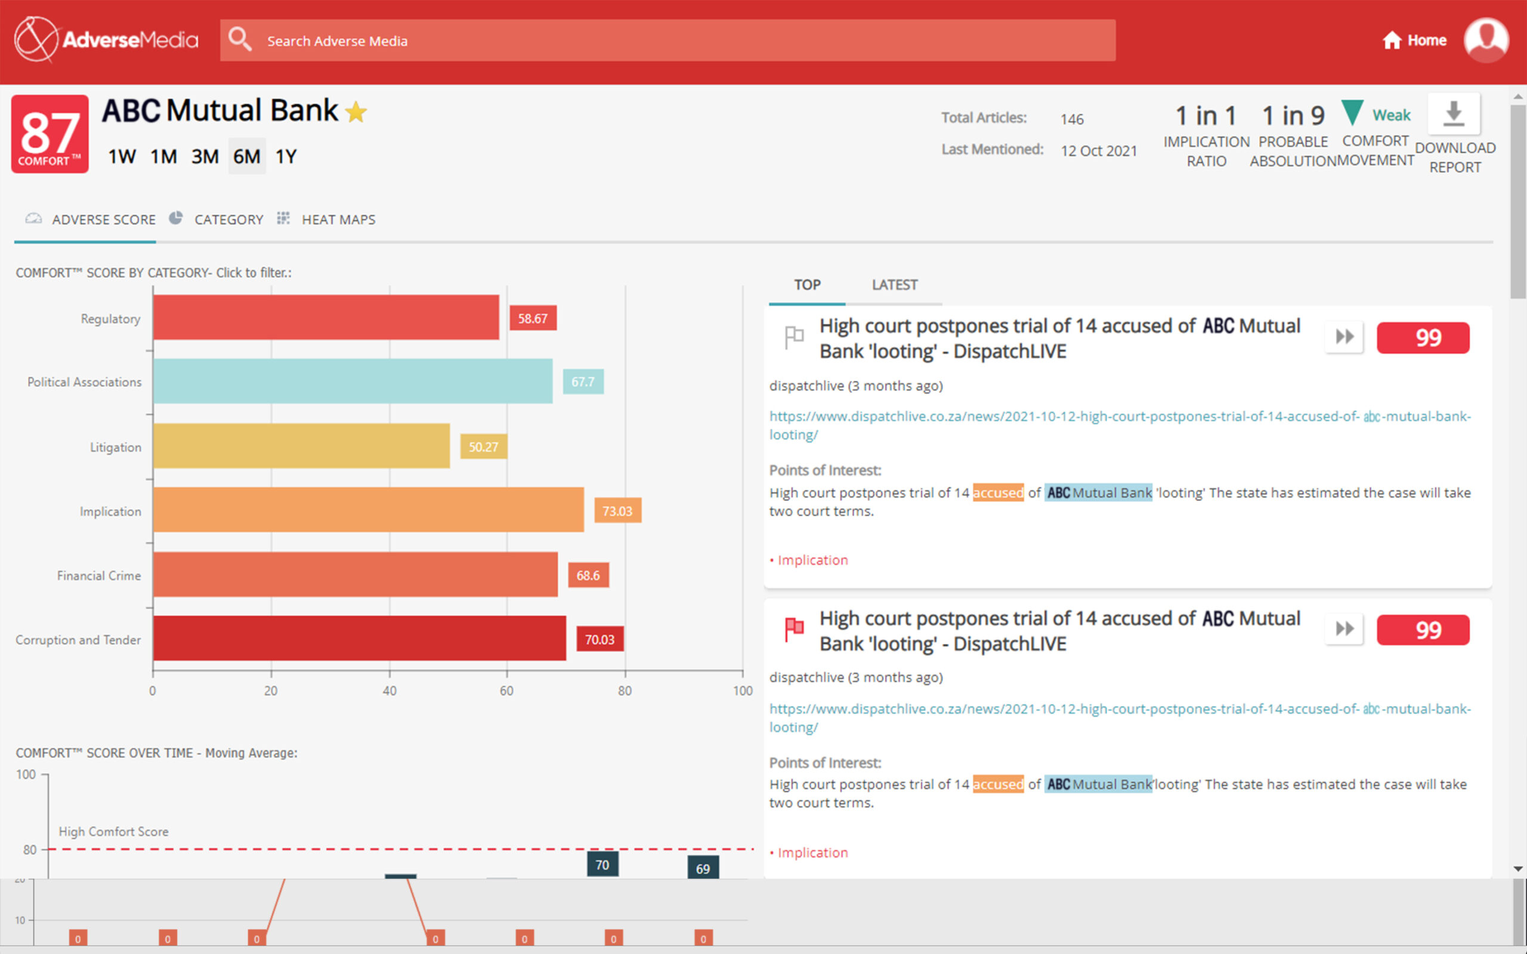Click the 70.03 value label
Image resolution: width=1527 pixels, height=954 pixels.
pyautogui.click(x=599, y=639)
